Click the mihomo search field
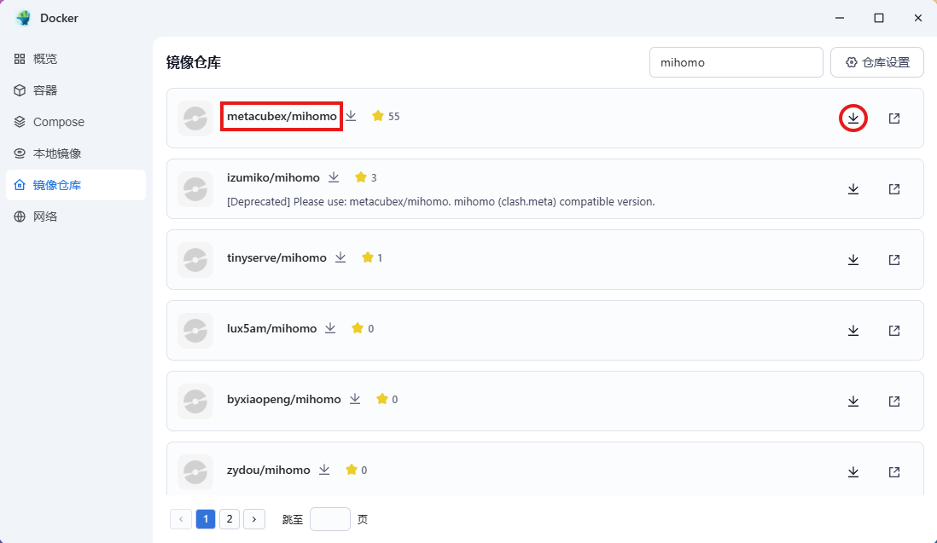 [736, 62]
